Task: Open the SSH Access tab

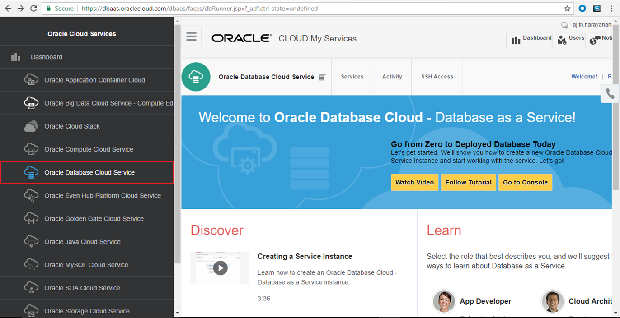Action: (437, 77)
